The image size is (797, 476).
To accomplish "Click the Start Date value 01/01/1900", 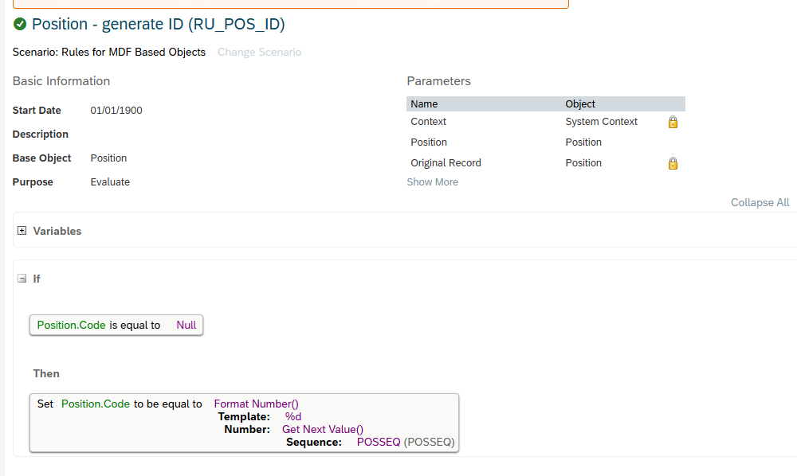I will (x=116, y=111).
